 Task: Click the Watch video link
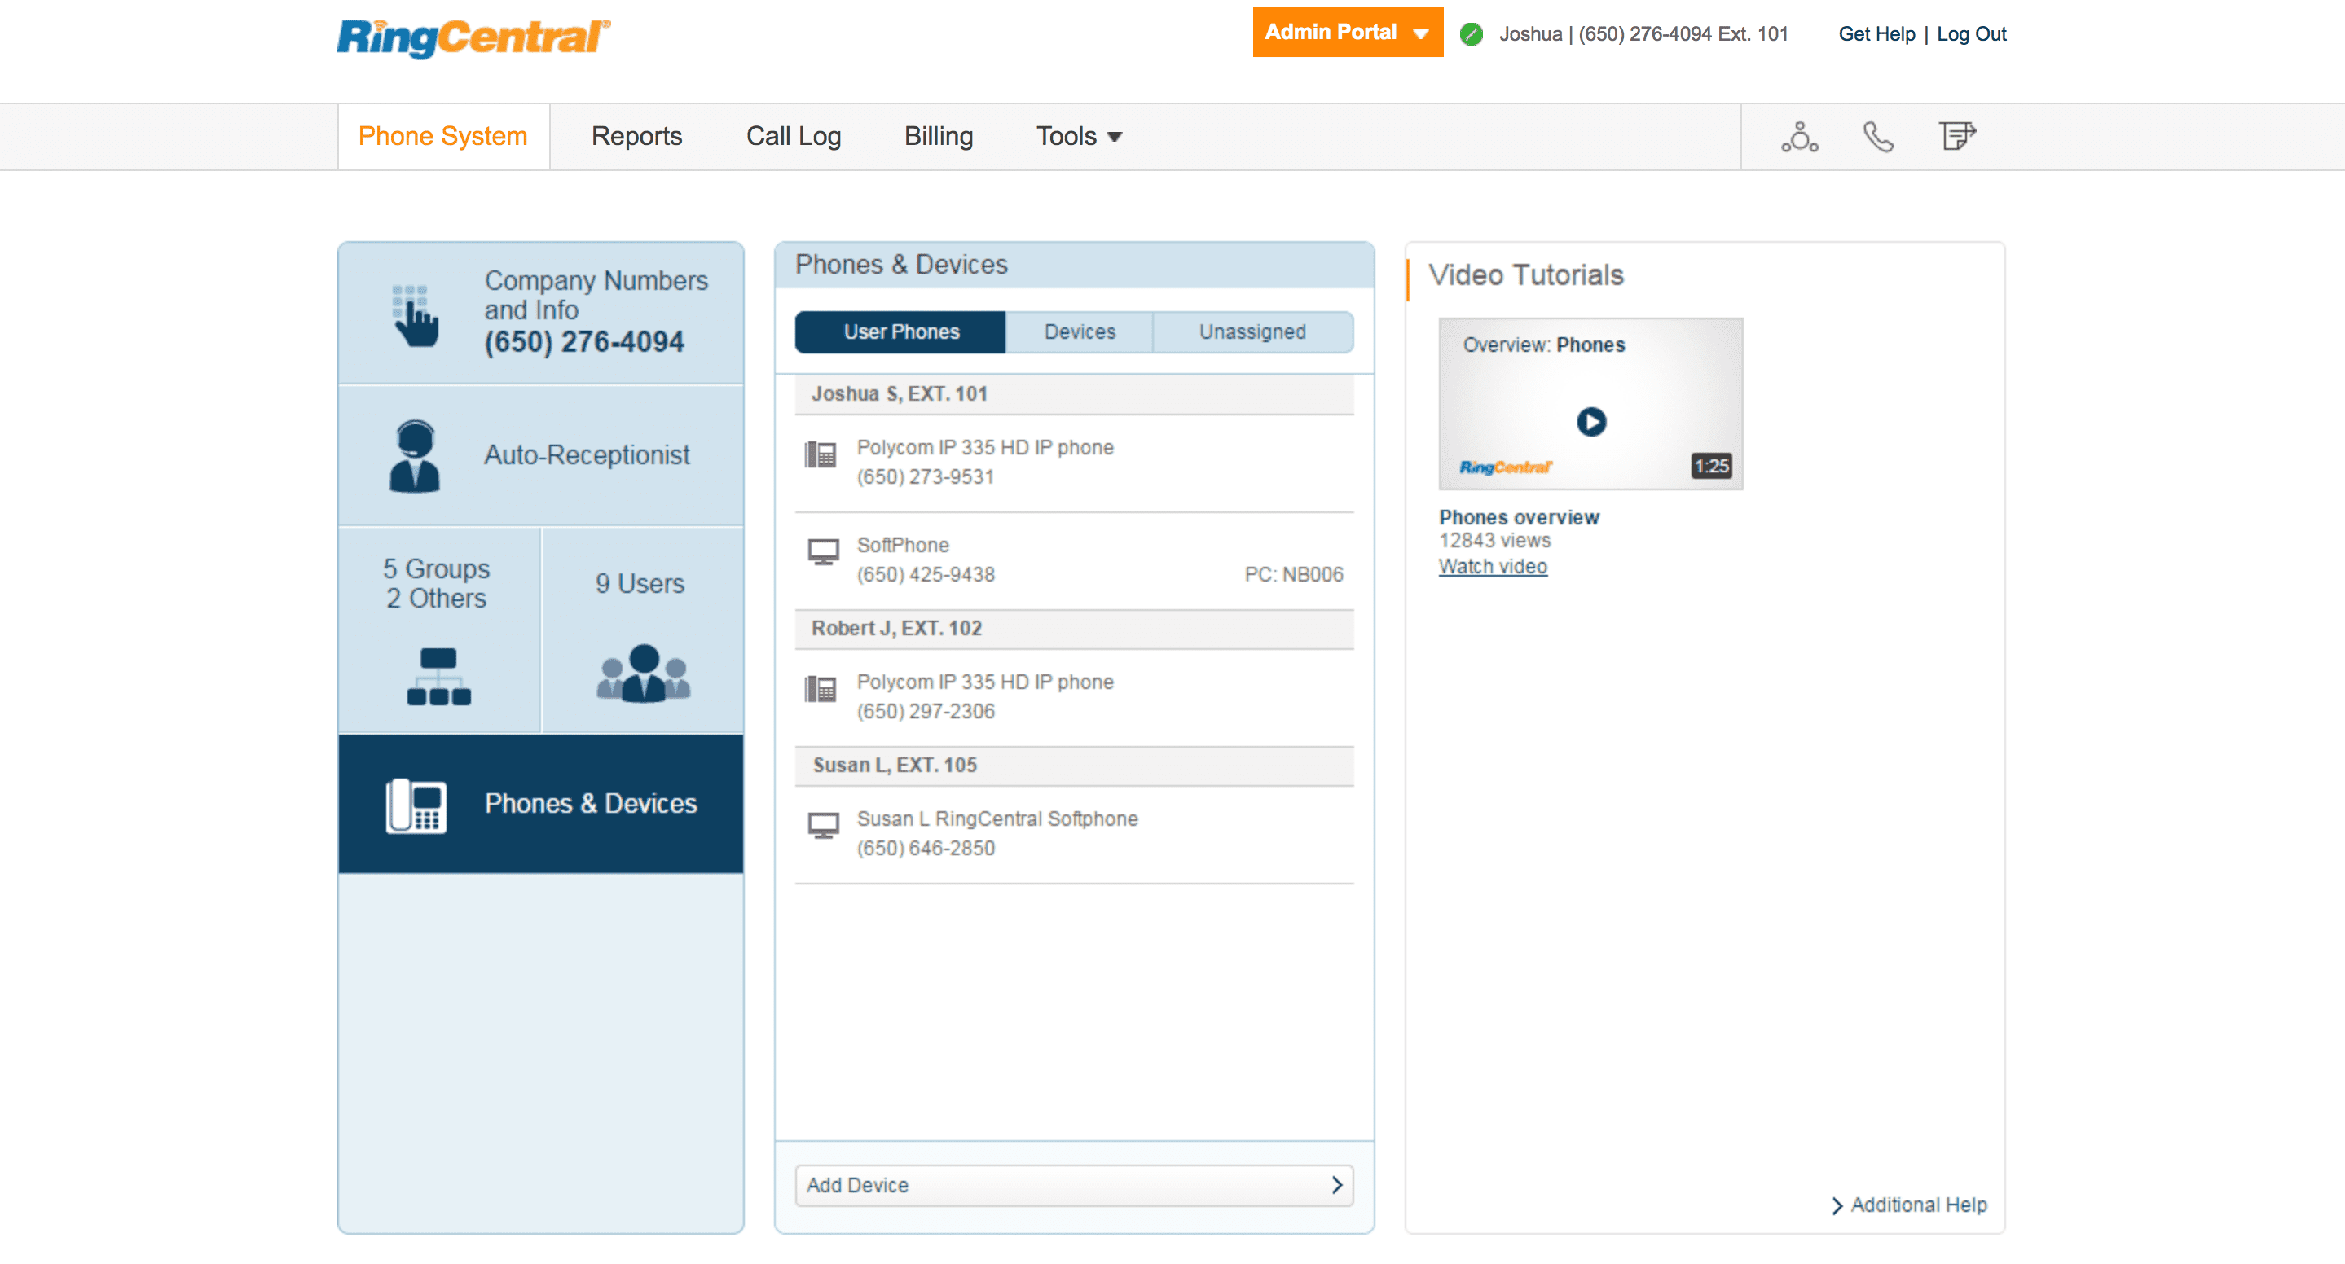pos(1492,566)
